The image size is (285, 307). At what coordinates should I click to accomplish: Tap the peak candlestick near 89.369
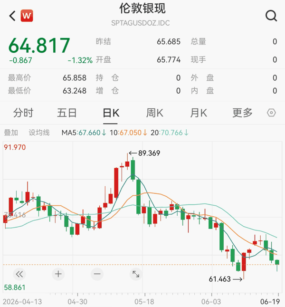(127, 162)
